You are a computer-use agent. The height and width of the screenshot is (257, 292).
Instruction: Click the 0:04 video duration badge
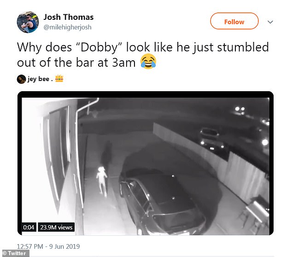pos(29,227)
